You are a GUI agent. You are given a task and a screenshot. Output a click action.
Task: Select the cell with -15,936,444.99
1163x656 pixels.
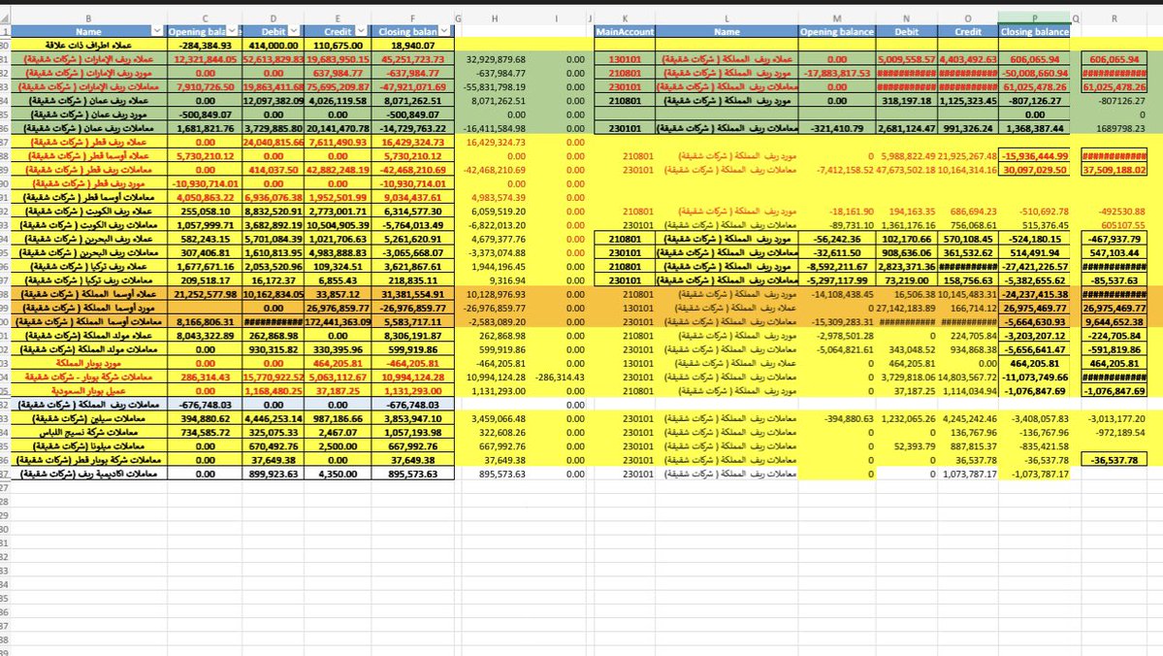pos(1034,156)
